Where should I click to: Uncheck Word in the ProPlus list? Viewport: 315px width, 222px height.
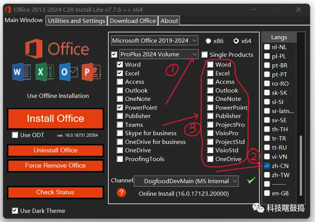pyautogui.click(x=120, y=64)
